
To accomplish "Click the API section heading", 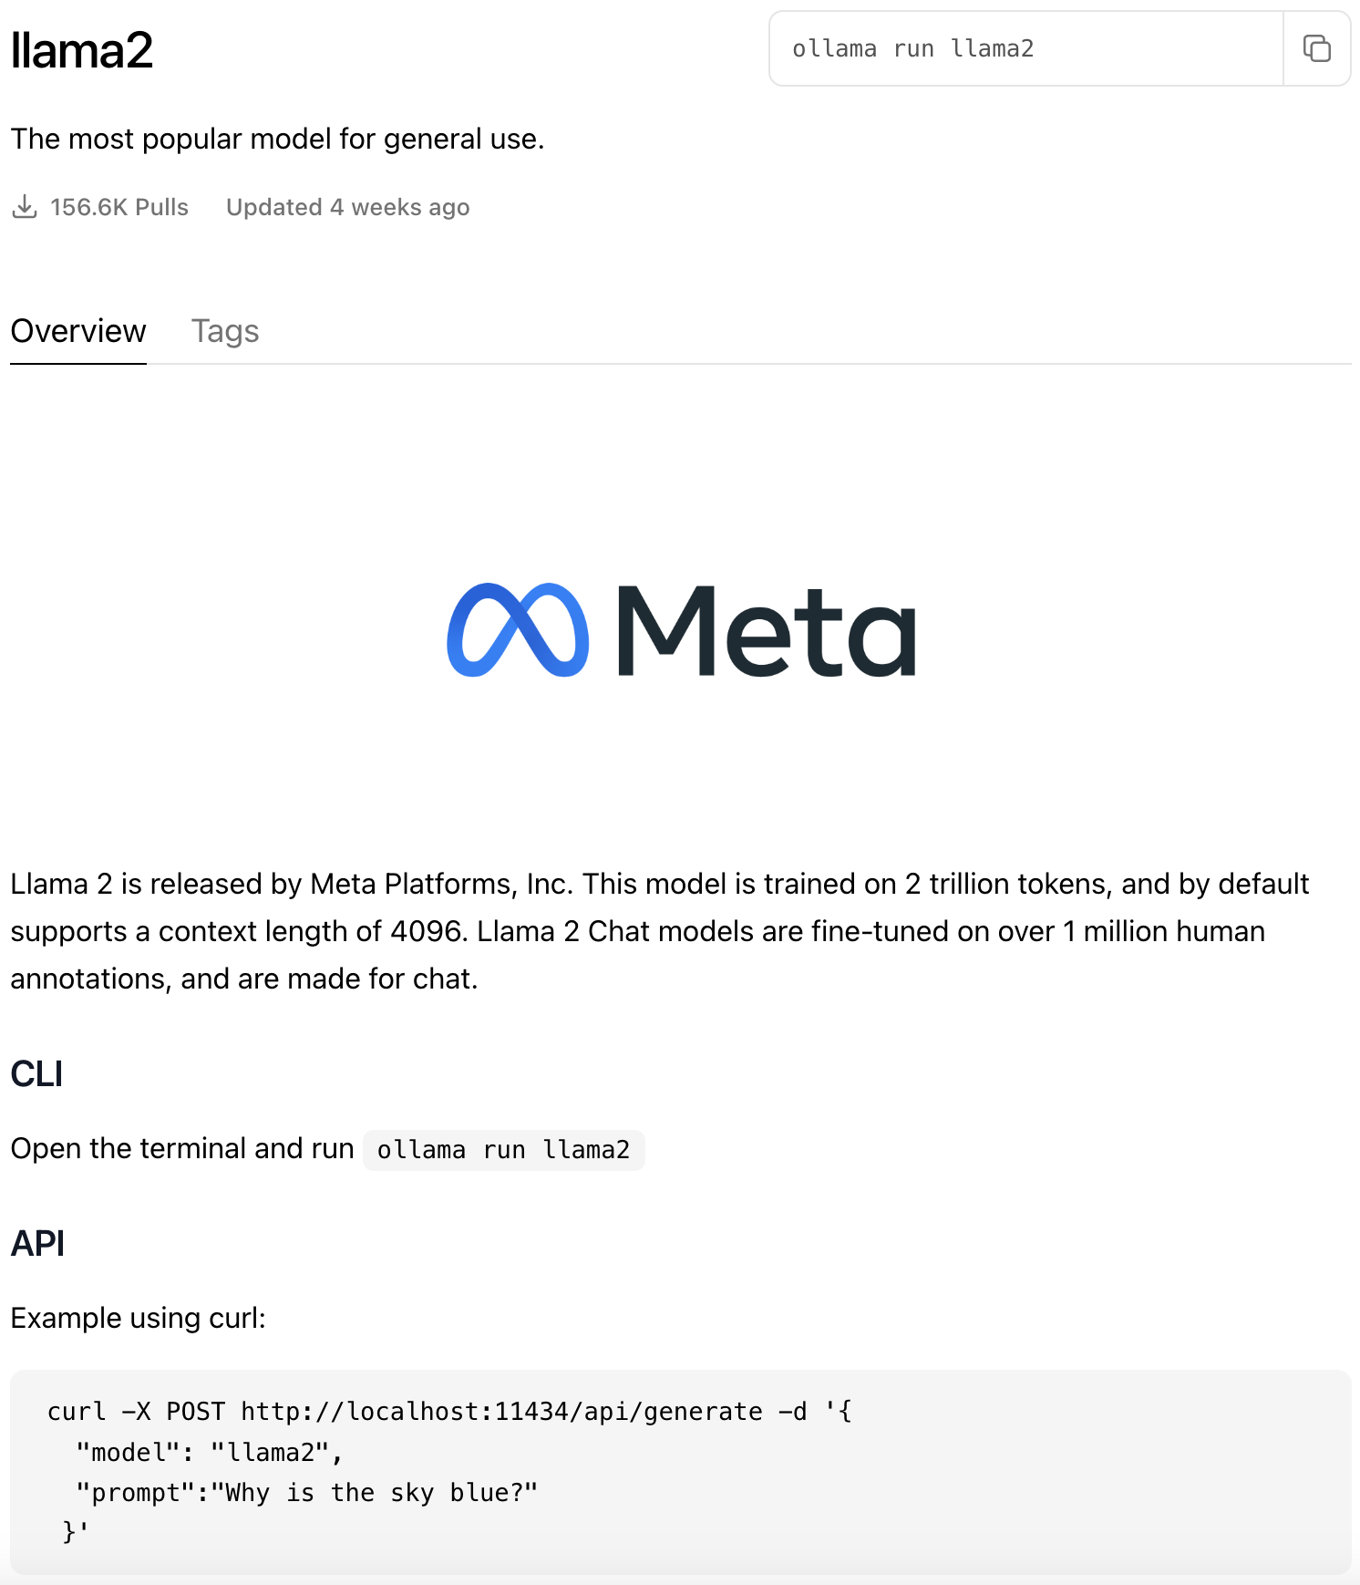I will 37,1244.
